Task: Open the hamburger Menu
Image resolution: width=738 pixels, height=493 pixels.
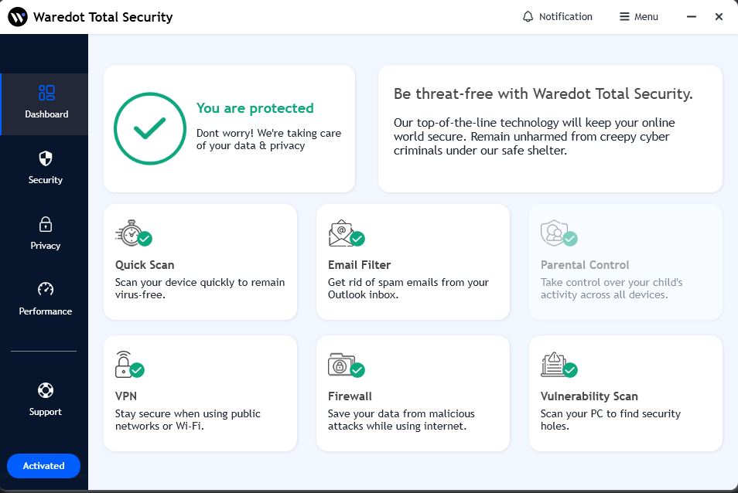Action: click(638, 16)
